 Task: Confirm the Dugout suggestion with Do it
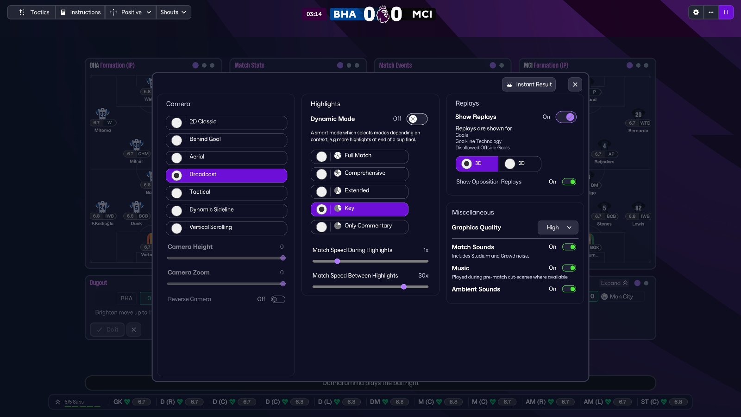tap(107, 329)
